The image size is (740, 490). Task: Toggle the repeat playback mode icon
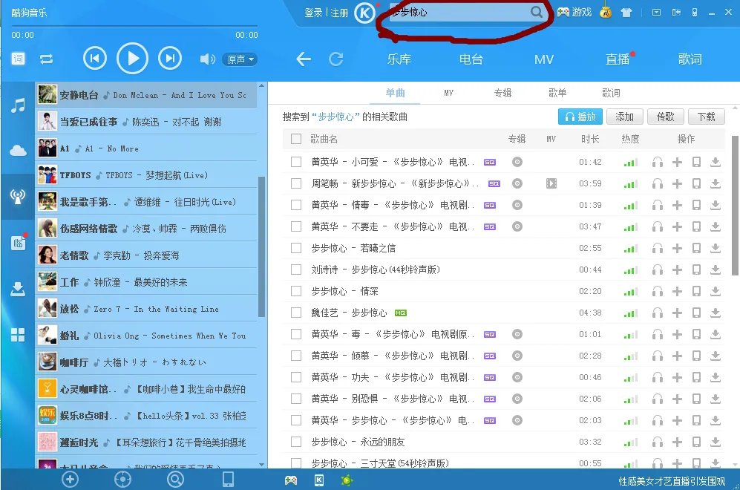tap(46, 59)
